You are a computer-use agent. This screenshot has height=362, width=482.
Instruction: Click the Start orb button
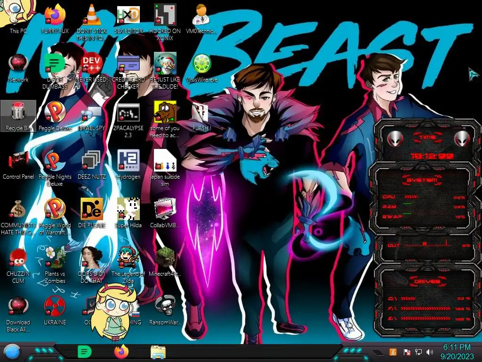pos(12,352)
